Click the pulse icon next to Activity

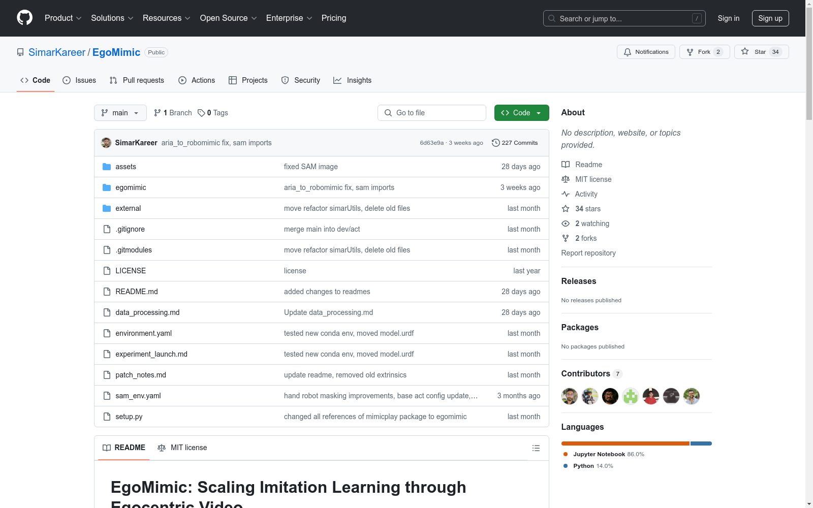566,194
